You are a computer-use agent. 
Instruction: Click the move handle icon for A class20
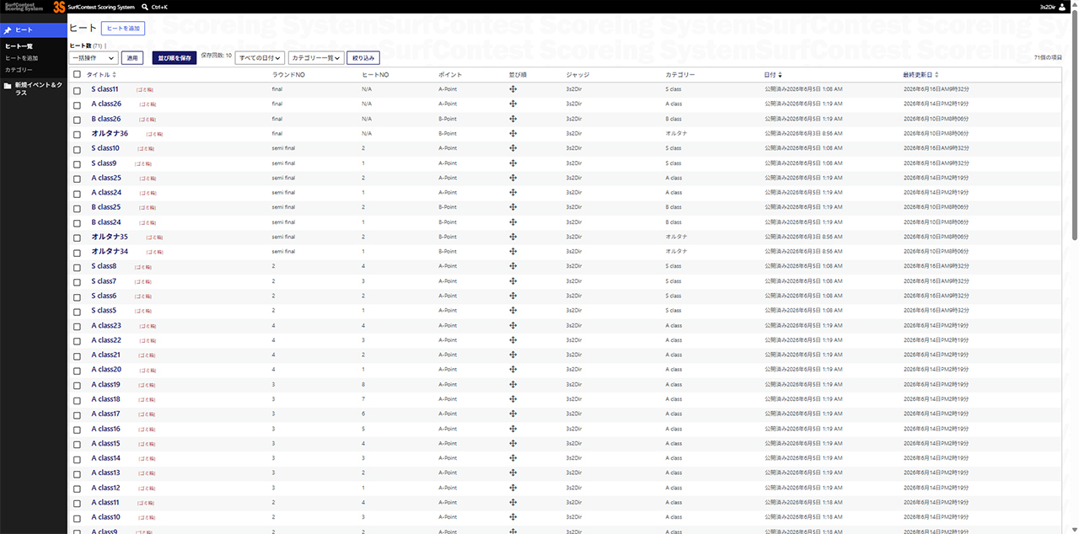pos(513,369)
